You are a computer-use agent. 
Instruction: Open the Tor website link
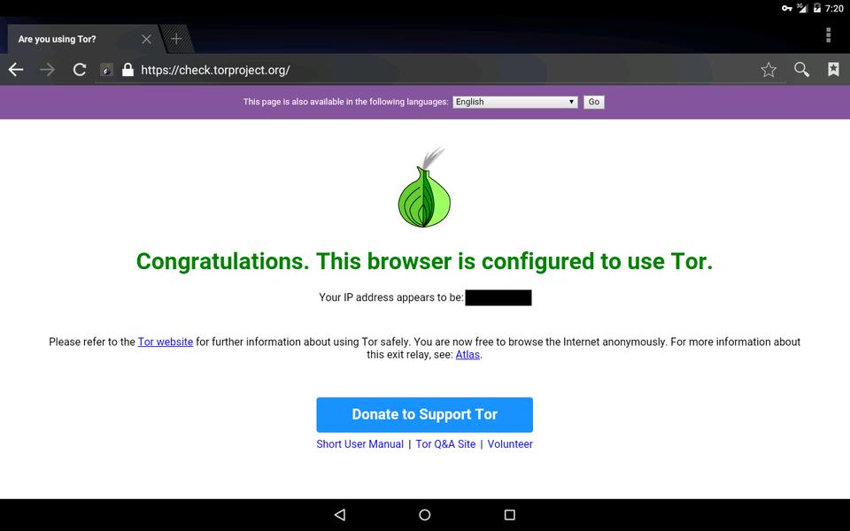coord(166,342)
